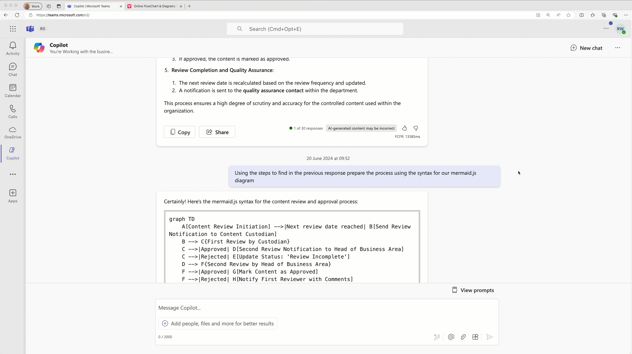Open Calls in the sidebar

13,112
